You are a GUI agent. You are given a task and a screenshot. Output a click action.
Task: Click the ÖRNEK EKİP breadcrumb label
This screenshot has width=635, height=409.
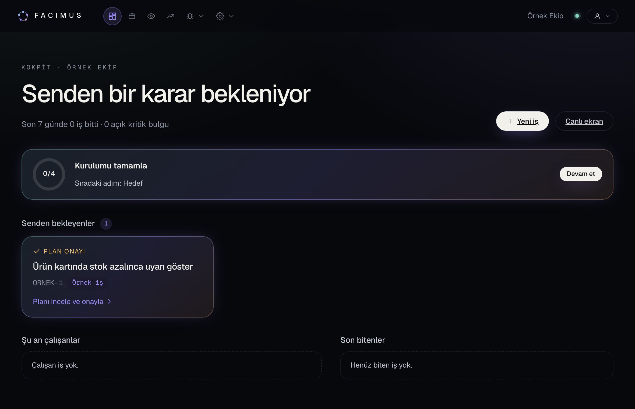tap(92, 67)
